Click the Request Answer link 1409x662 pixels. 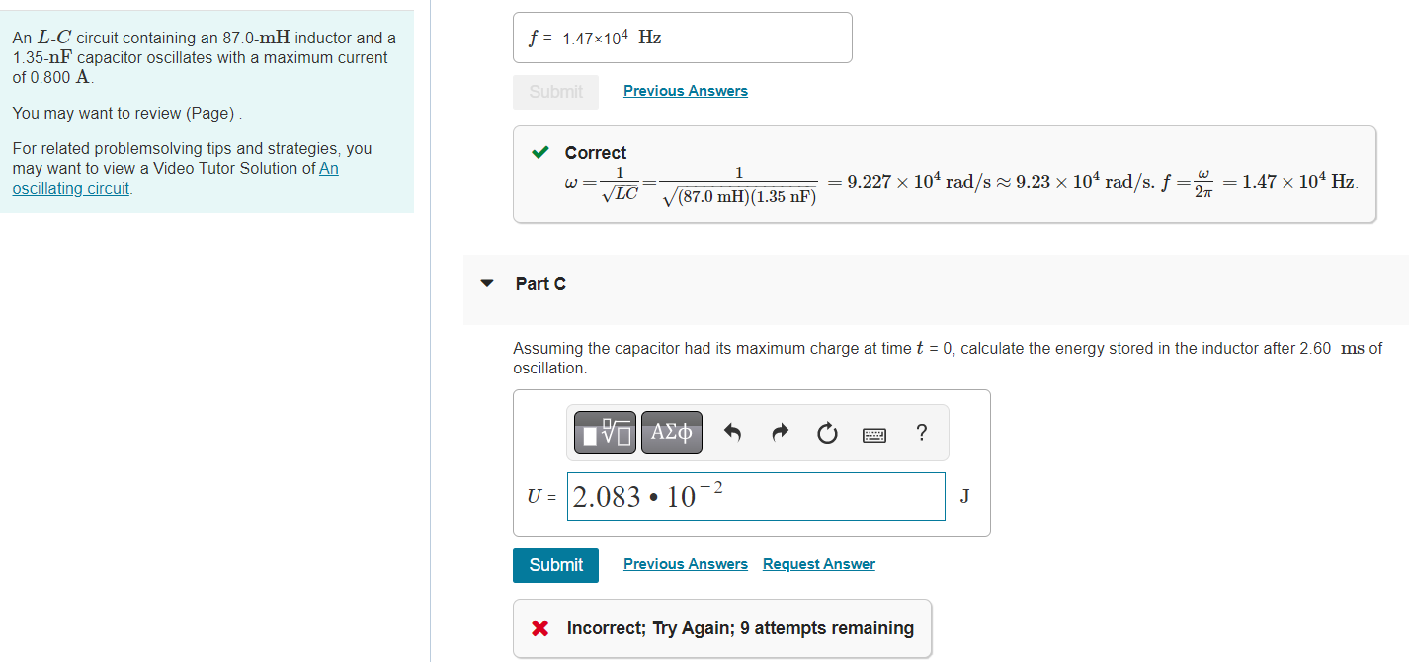click(818, 563)
